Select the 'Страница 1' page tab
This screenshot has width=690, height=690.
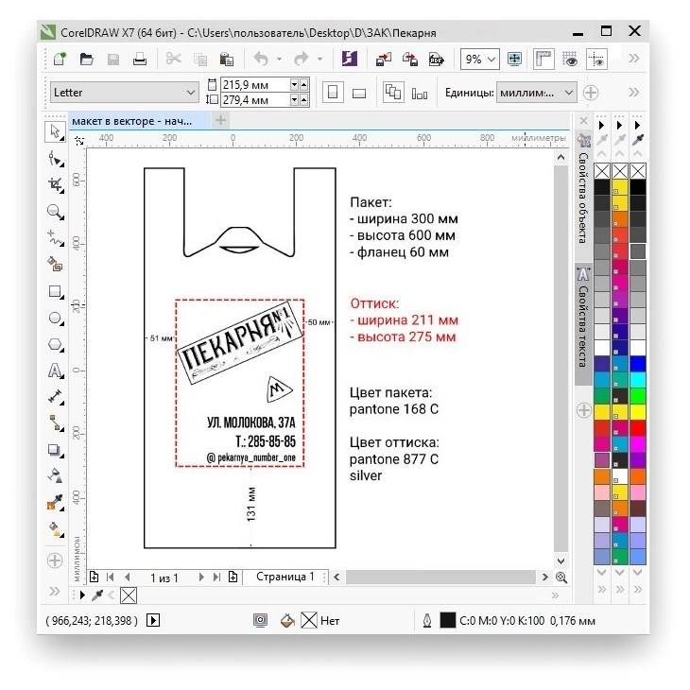coord(285,577)
